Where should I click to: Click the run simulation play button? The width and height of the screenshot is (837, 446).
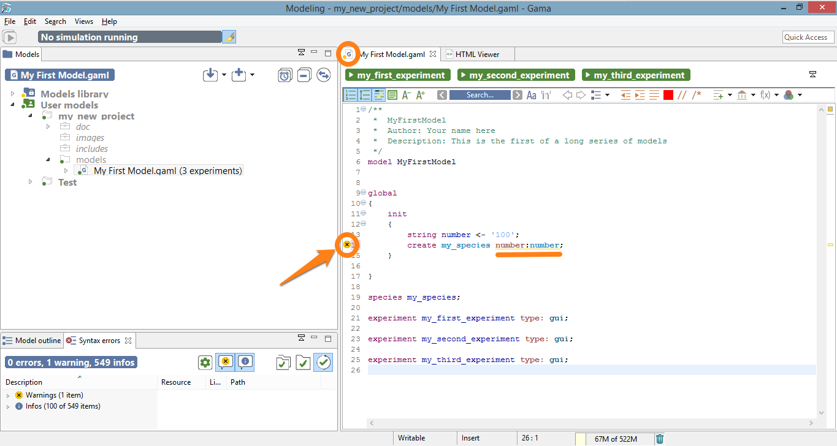pyautogui.click(x=10, y=37)
